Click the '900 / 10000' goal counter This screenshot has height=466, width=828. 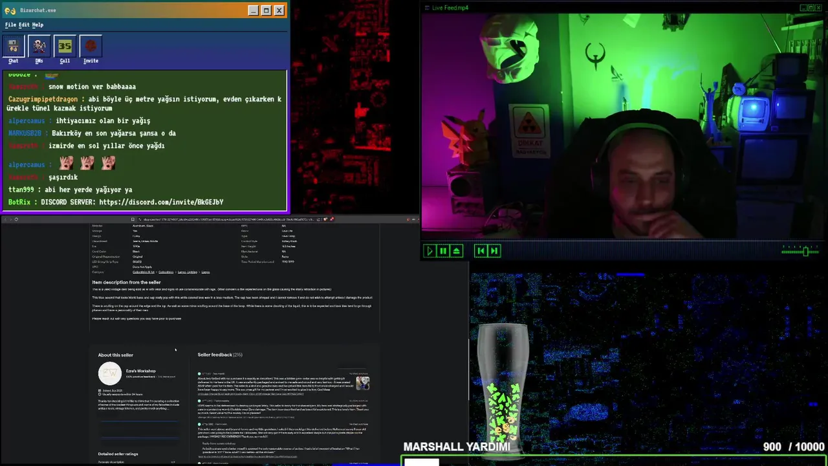pyautogui.click(x=794, y=447)
